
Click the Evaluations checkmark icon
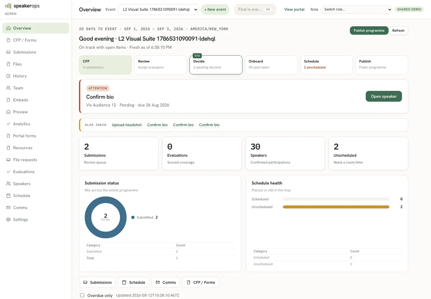click(x=8, y=172)
